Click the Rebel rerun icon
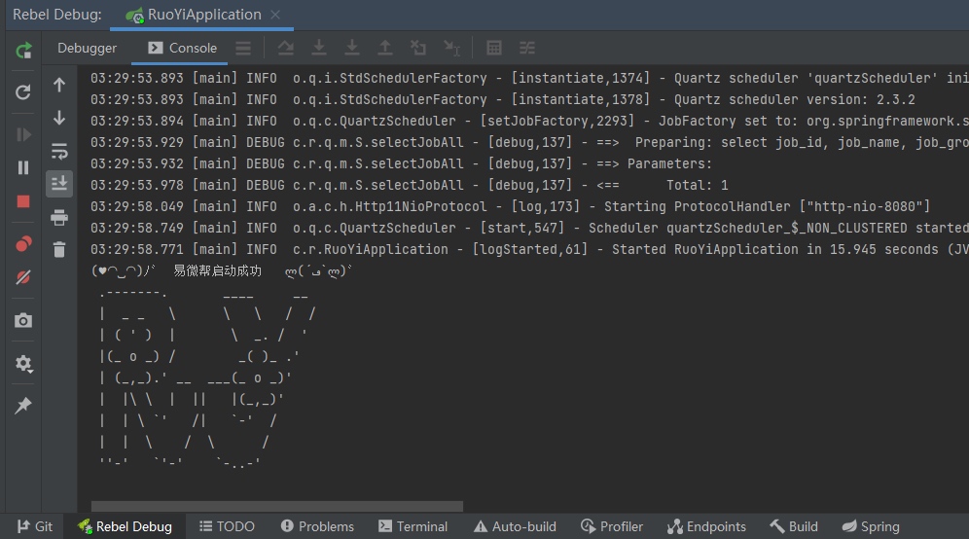 tap(23, 50)
